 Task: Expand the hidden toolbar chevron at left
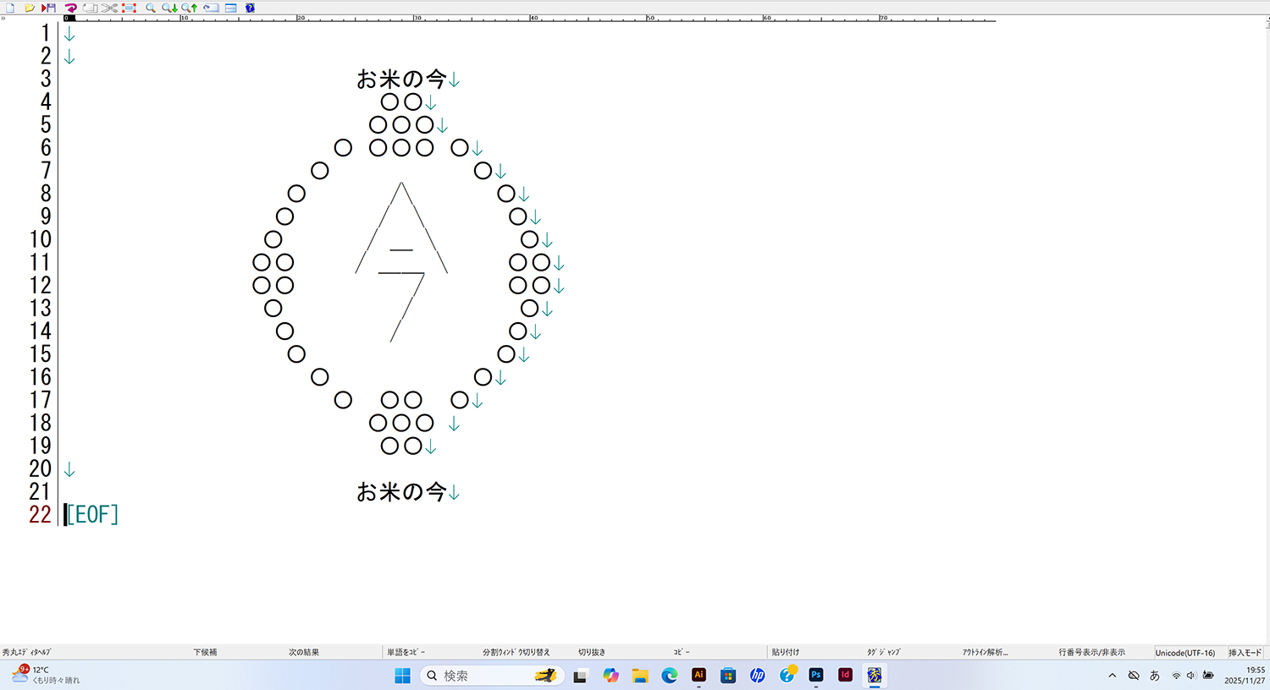3,18
